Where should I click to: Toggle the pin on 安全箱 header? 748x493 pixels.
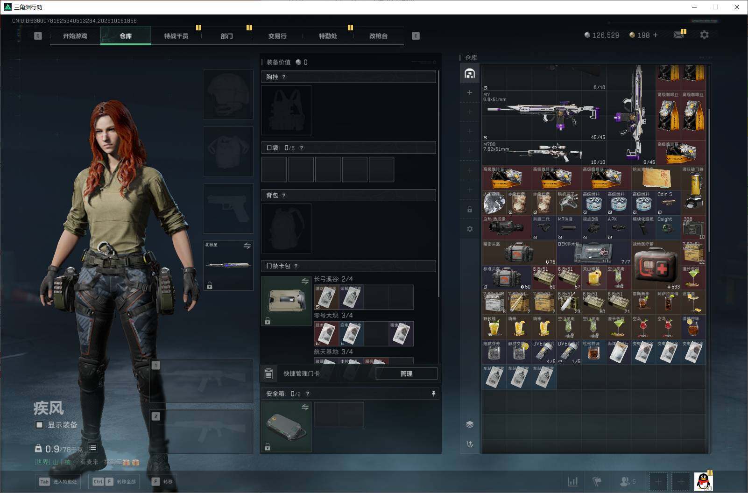pyautogui.click(x=433, y=394)
